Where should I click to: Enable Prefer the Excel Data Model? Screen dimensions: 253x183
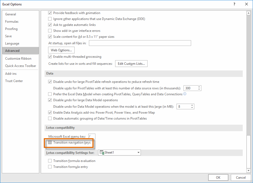coord(50,94)
